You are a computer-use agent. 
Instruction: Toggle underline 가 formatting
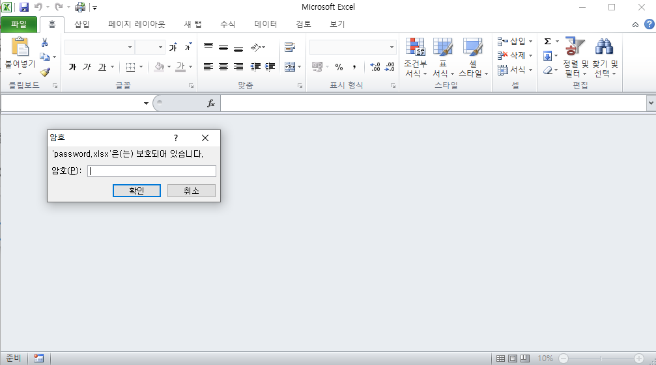(102, 67)
